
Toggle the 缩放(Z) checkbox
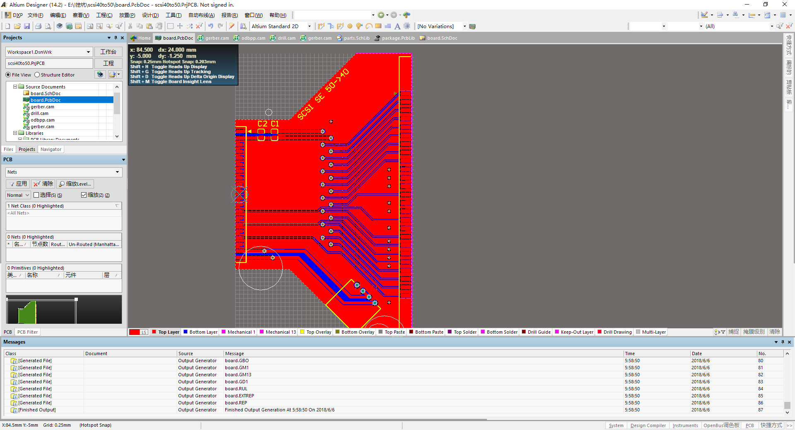click(x=84, y=195)
